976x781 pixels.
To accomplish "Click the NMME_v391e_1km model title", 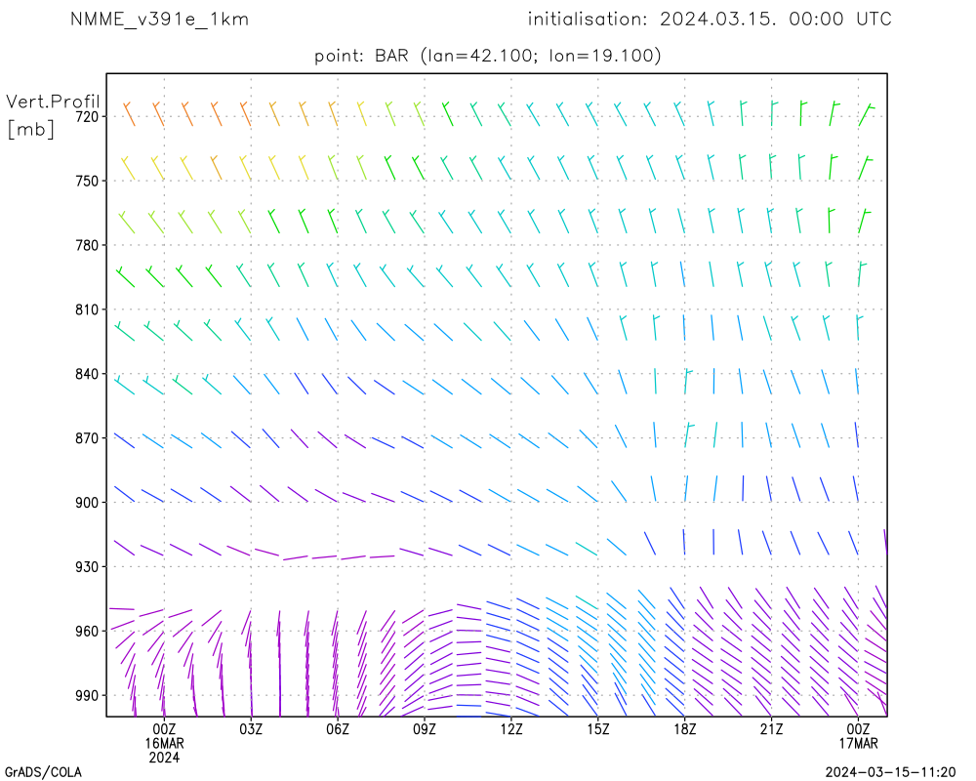I will coord(159,20).
